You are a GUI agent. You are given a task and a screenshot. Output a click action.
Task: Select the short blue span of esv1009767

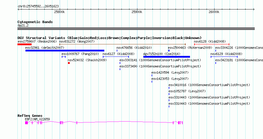[x=64, y=57]
